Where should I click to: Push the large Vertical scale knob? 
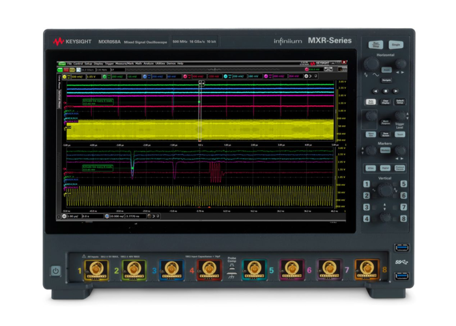pyautogui.click(x=386, y=190)
